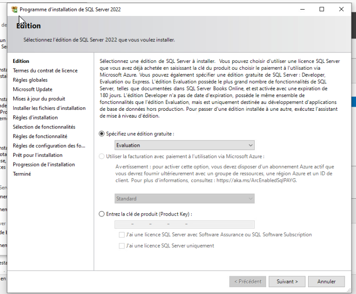Select Progression de l'installation step
The width and height of the screenshot is (356, 294).
tap(44, 165)
